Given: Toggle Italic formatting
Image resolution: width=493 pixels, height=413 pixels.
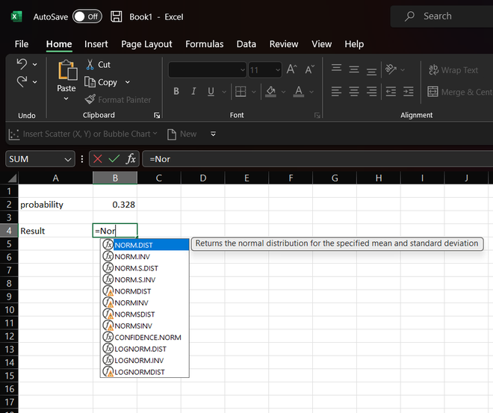Looking at the screenshot, I should pyautogui.click(x=194, y=92).
